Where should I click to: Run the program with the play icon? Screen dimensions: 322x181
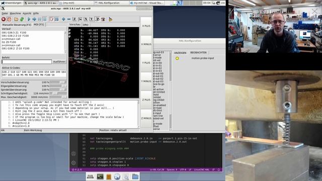(x=29, y=19)
